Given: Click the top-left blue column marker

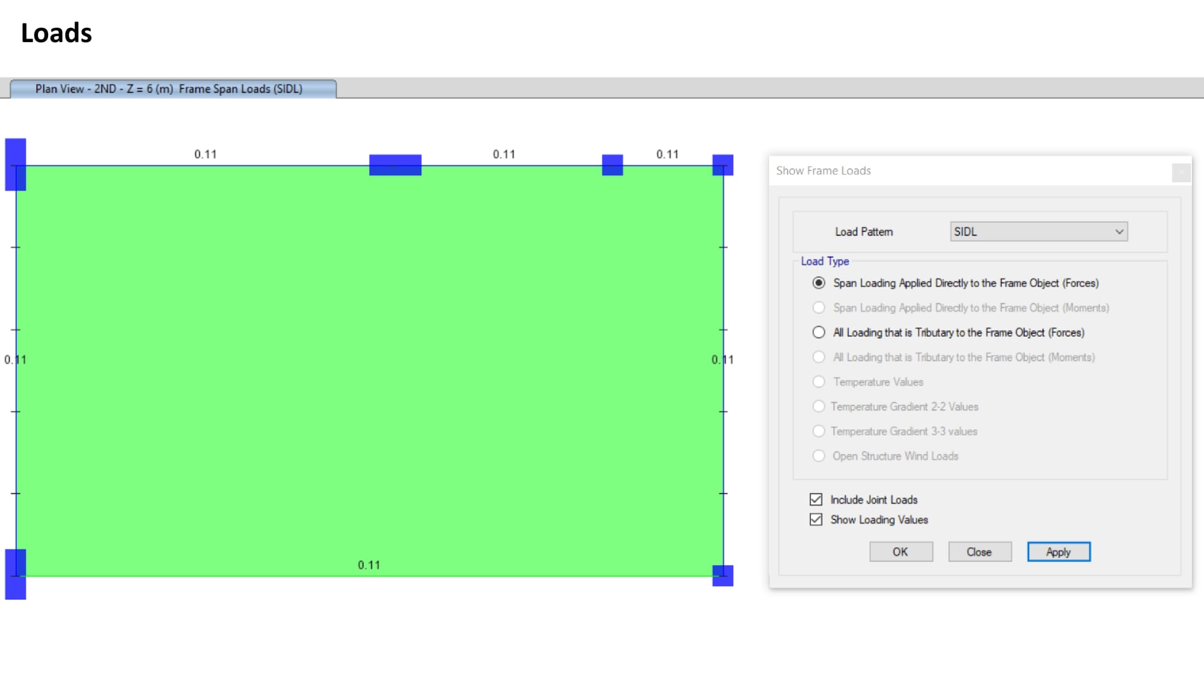Looking at the screenshot, I should click(x=16, y=164).
